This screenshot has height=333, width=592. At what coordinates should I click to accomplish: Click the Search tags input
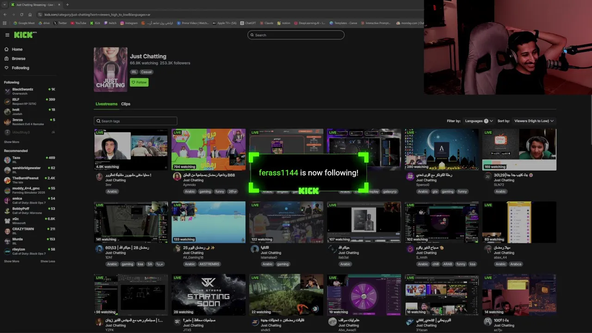point(136,121)
